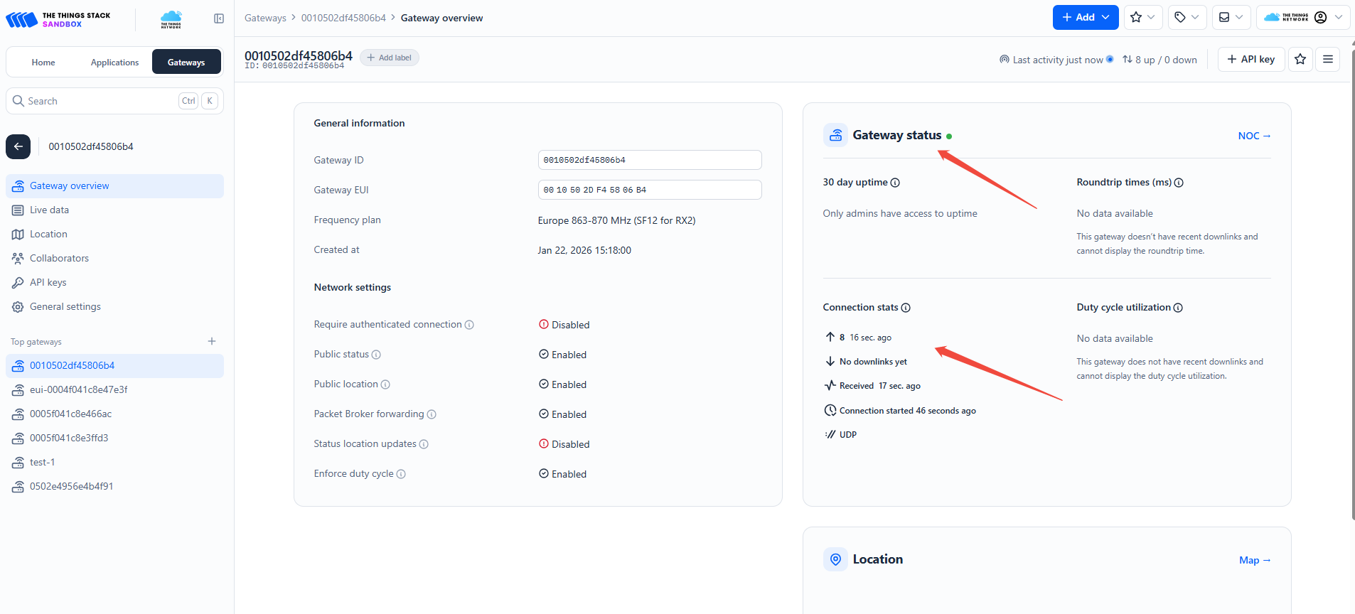Click the plus icon beside Top gateways
This screenshot has height=614, width=1355.
[212, 341]
